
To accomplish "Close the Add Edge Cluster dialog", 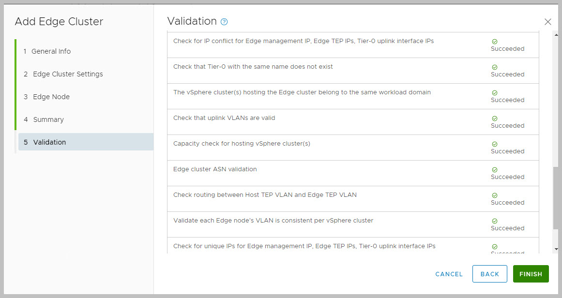I will coord(547,22).
